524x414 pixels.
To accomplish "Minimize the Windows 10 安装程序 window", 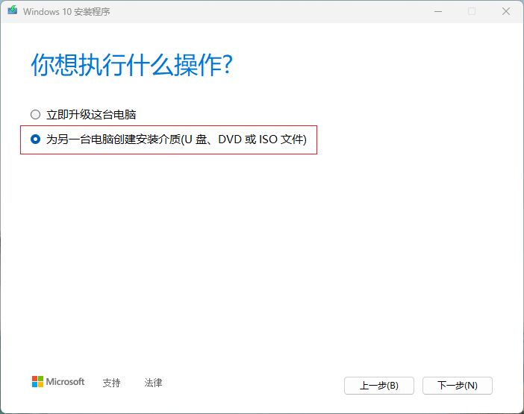I will (438, 11).
